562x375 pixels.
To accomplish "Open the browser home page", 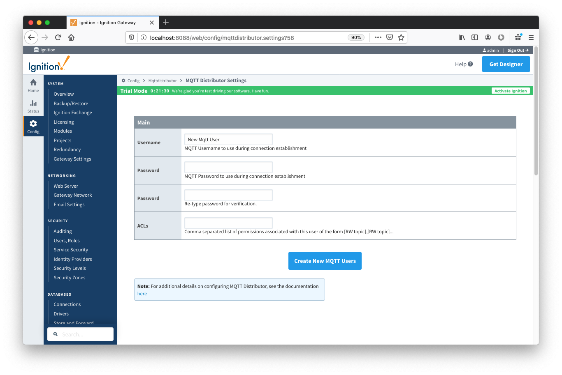I will pyautogui.click(x=71, y=37).
